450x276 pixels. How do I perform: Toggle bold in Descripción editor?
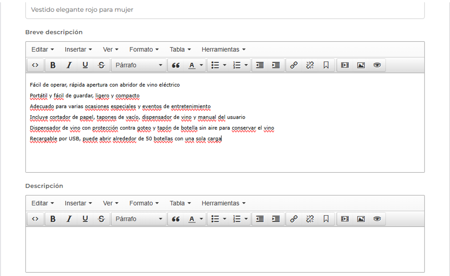pyautogui.click(x=53, y=219)
